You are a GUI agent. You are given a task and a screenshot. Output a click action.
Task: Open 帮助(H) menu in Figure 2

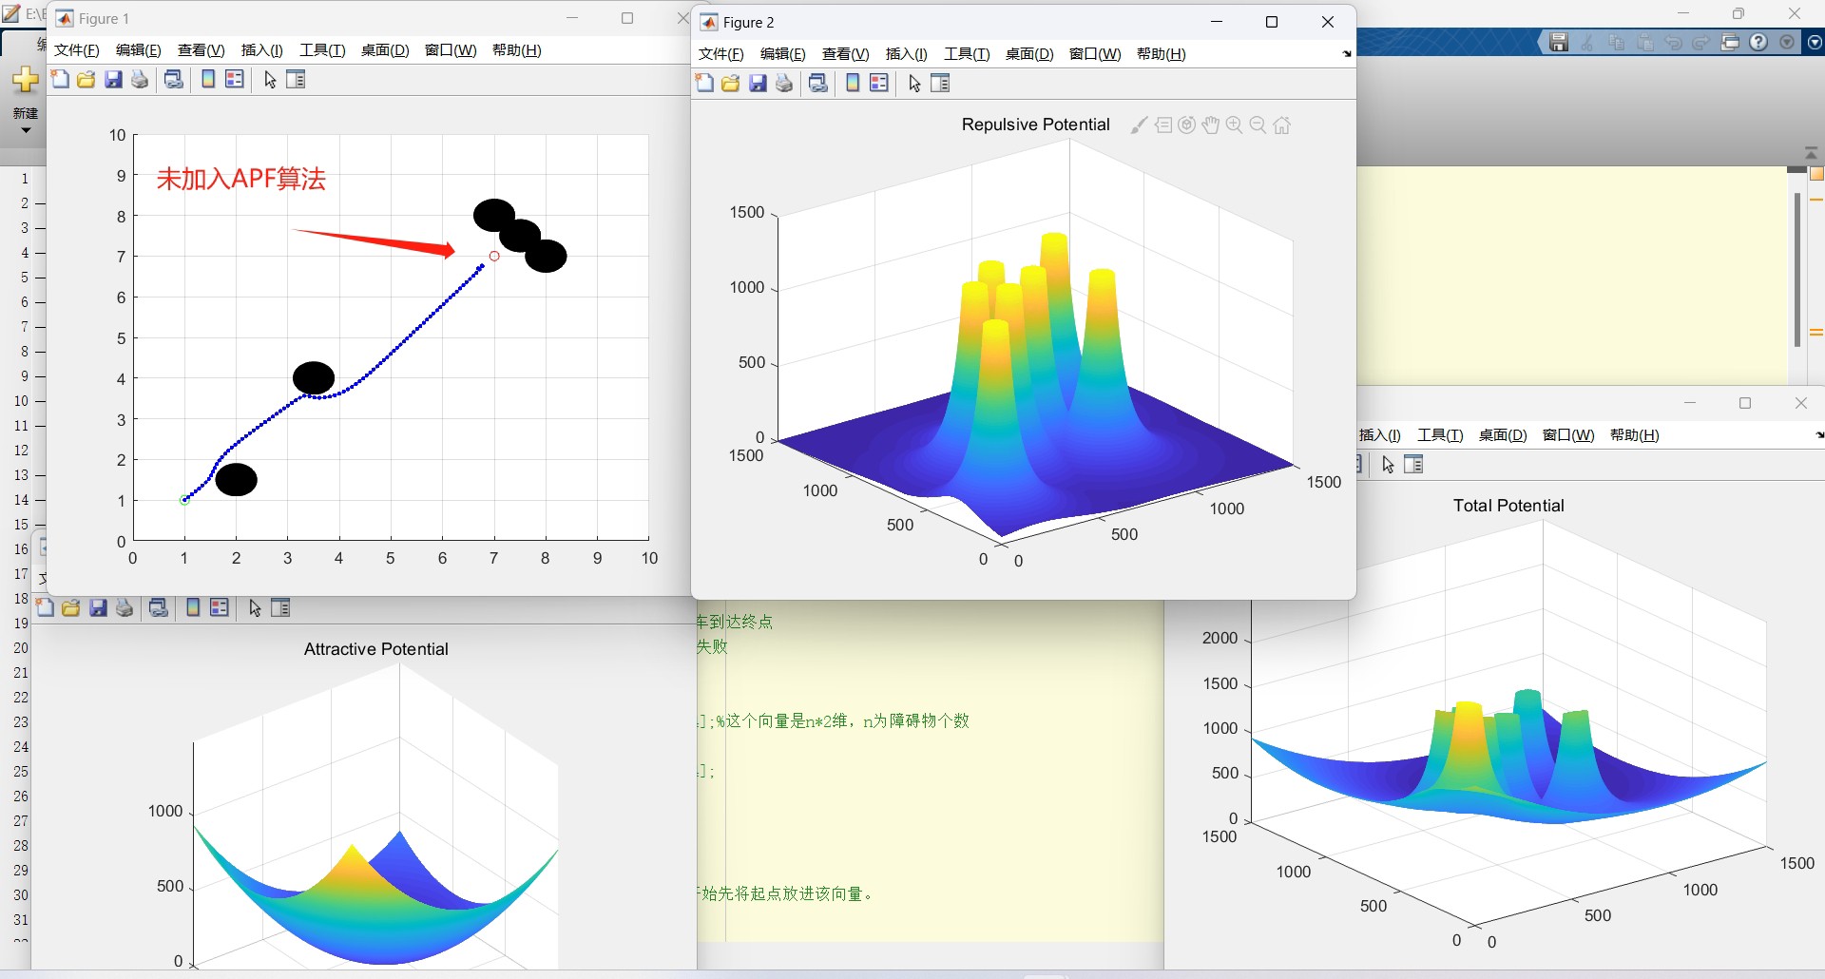tap(1162, 54)
